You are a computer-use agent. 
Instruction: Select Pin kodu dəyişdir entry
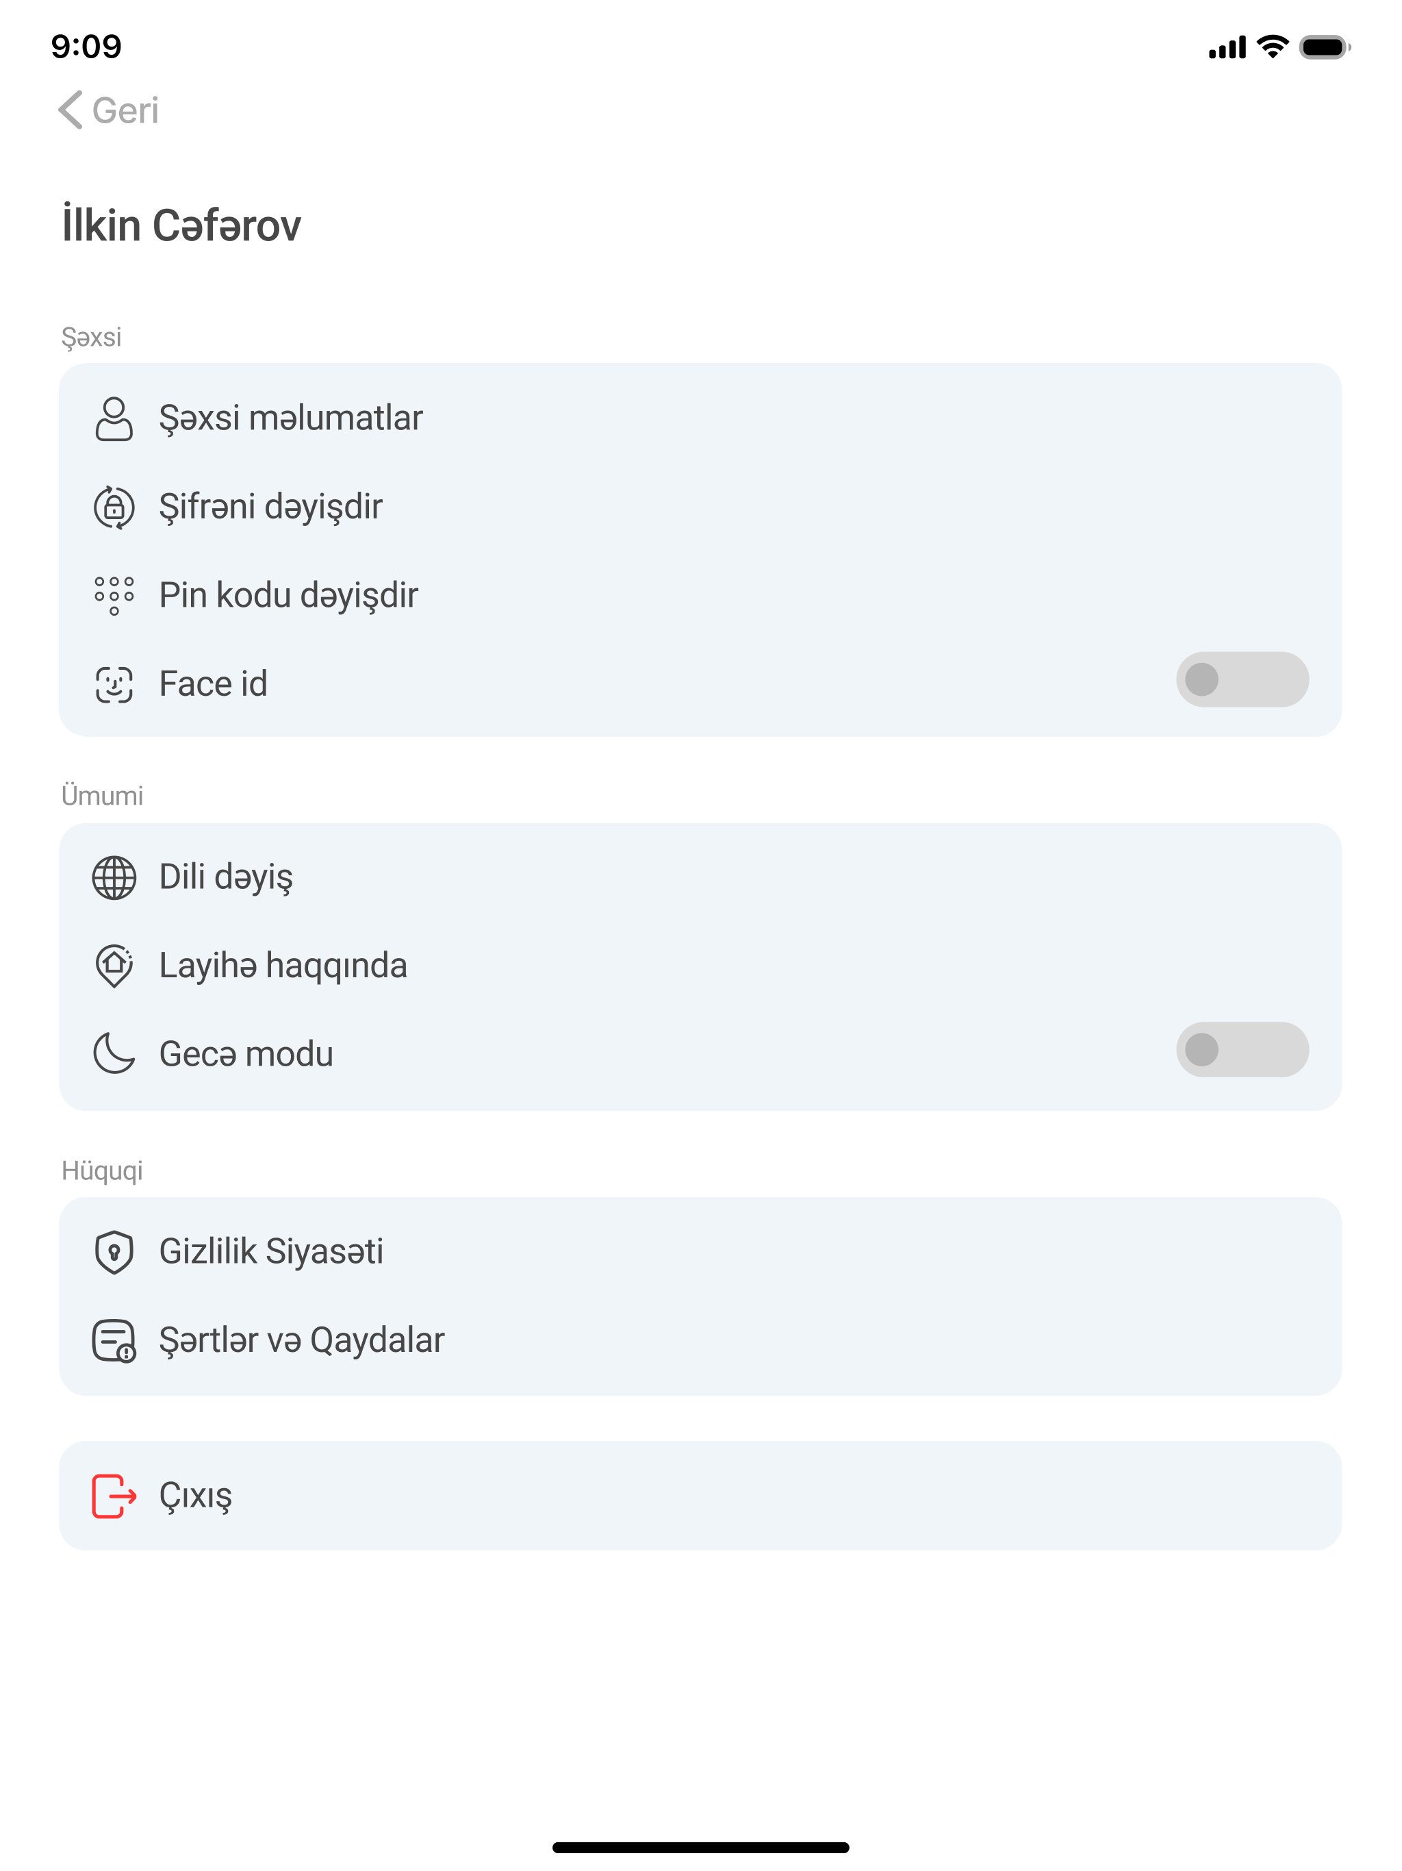700,597
